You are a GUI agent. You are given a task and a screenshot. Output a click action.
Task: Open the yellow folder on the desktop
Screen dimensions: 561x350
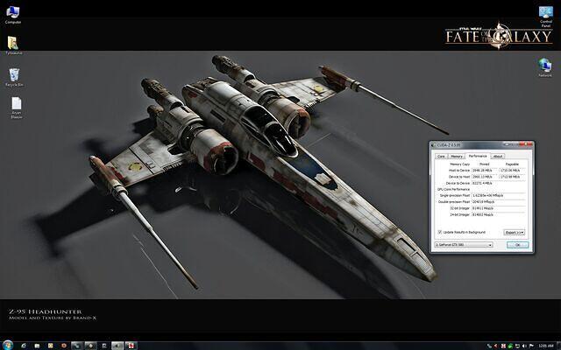coord(13,43)
